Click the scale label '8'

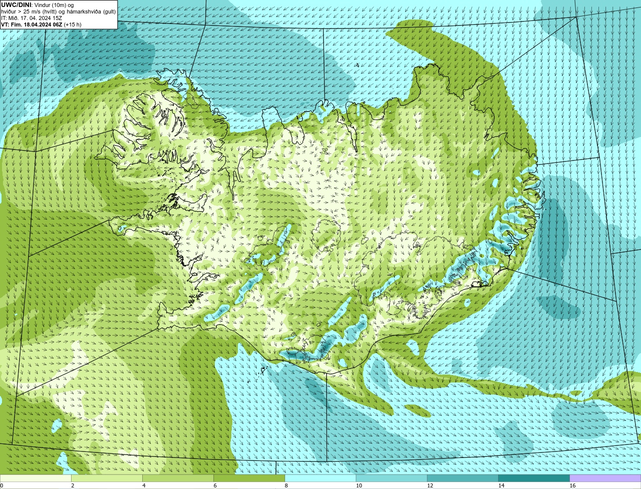click(286, 485)
